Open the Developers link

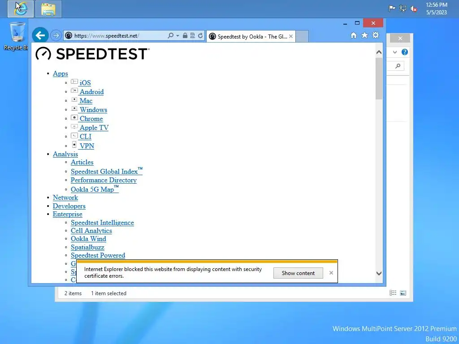(69, 206)
